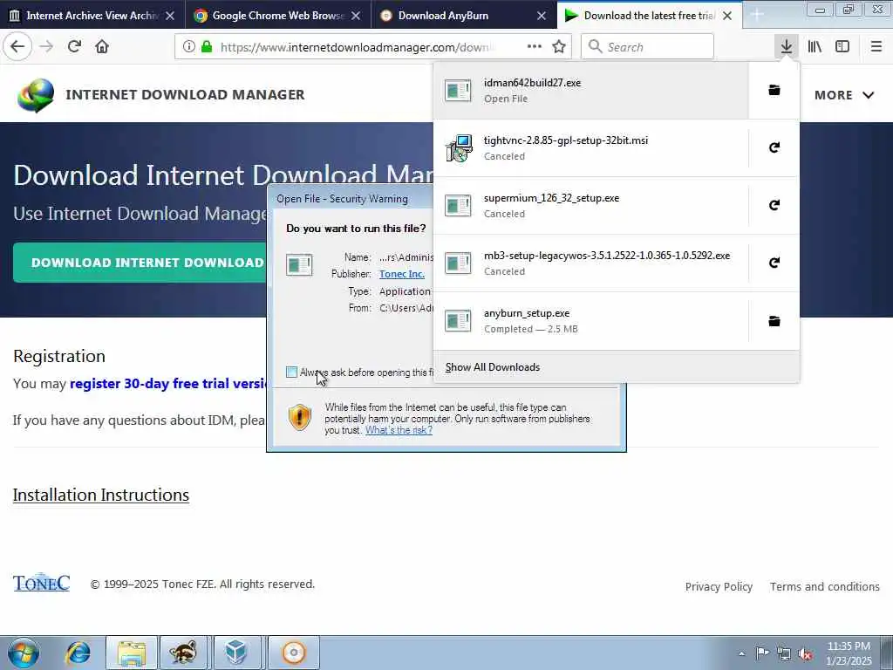
Task: Open containing folder for anyburn_setup.exe
Action: [x=774, y=321]
